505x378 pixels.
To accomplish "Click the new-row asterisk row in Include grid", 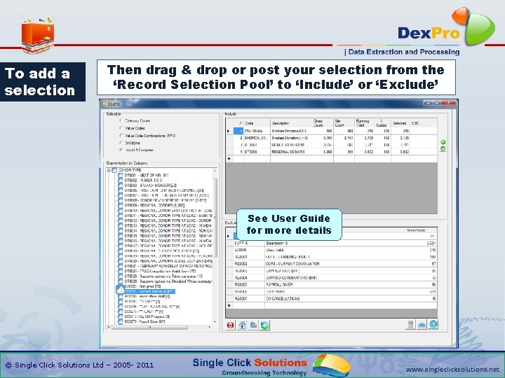I will 331,159.
